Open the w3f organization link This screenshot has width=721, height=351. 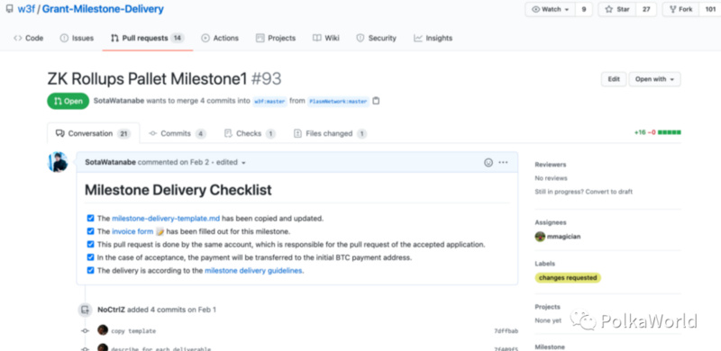coord(27,9)
